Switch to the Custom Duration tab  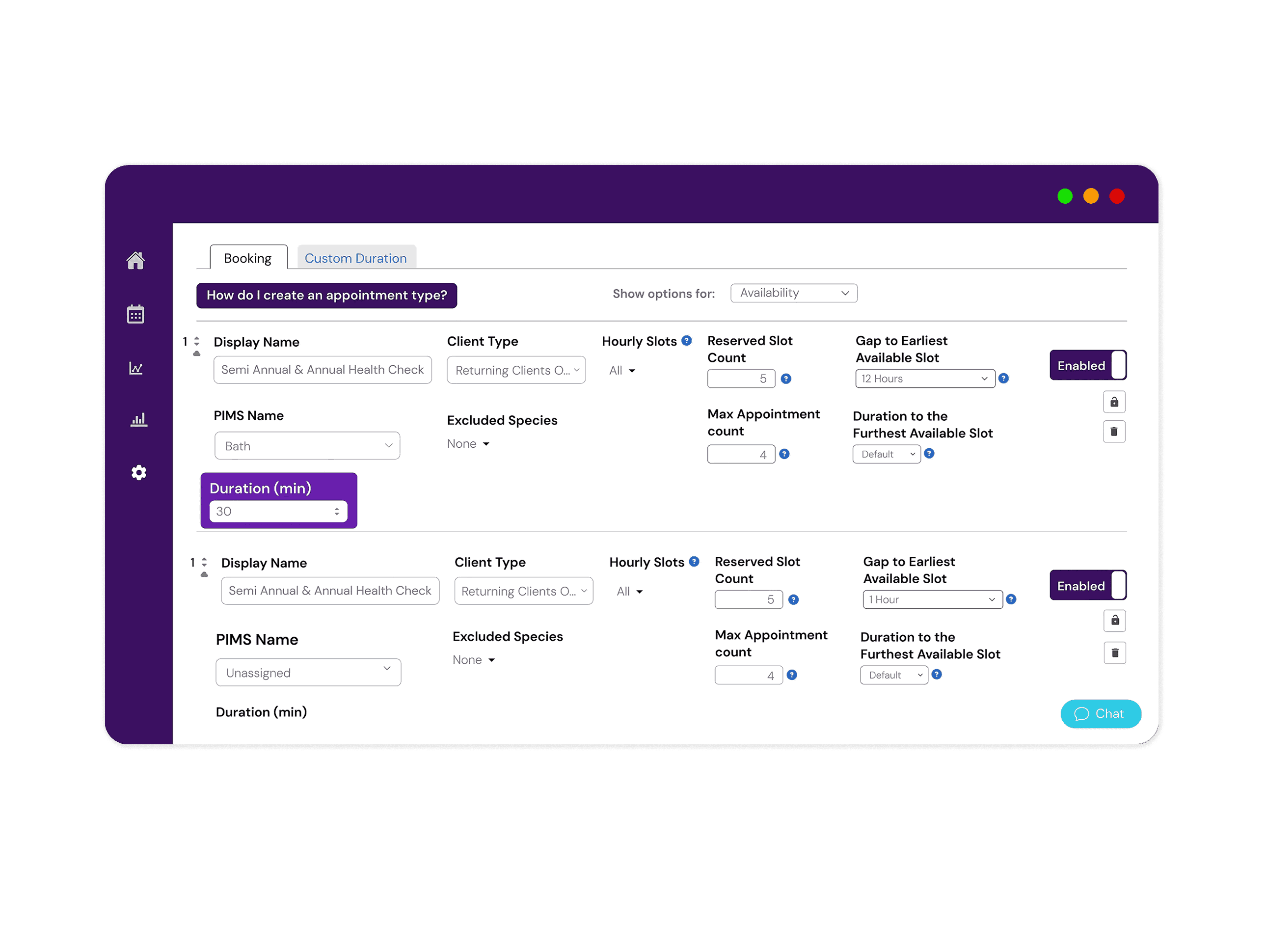point(355,258)
